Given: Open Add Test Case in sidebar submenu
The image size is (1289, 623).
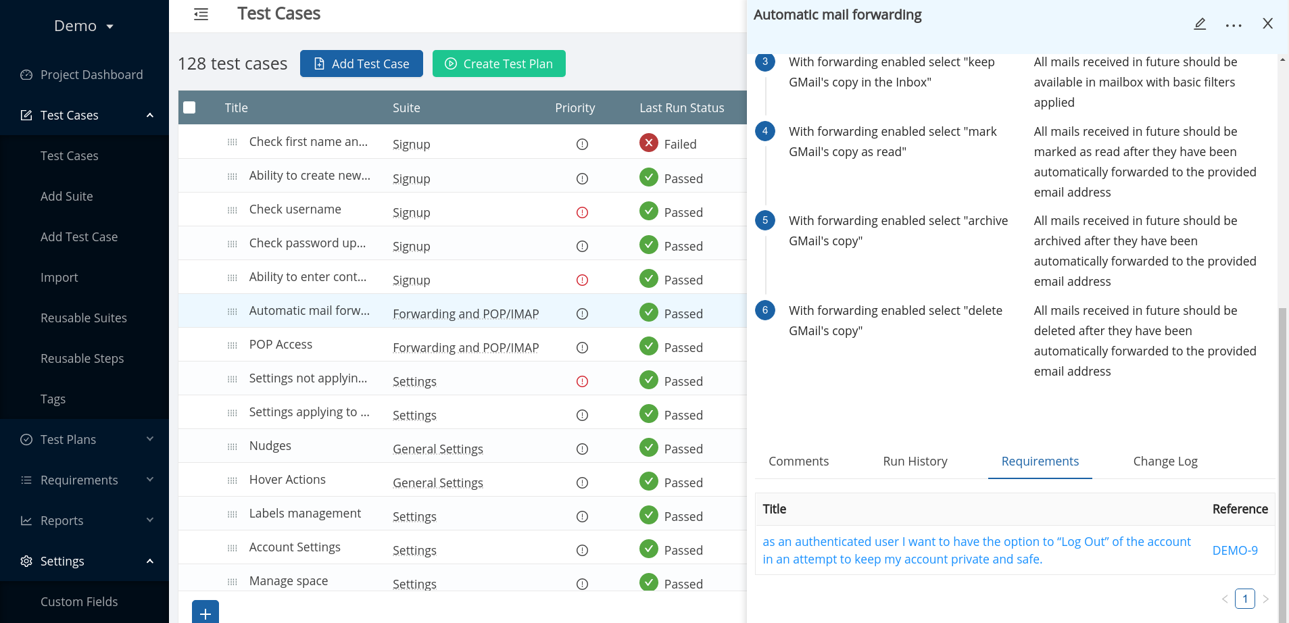Looking at the screenshot, I should (79, 237).
